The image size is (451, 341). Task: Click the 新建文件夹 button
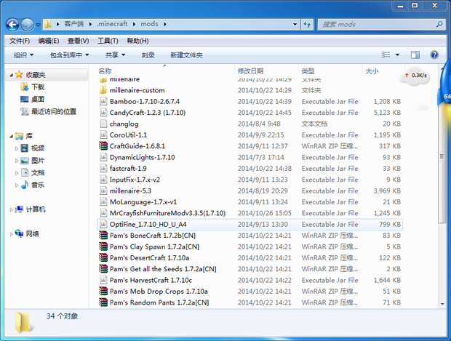(x=186, y=55)
